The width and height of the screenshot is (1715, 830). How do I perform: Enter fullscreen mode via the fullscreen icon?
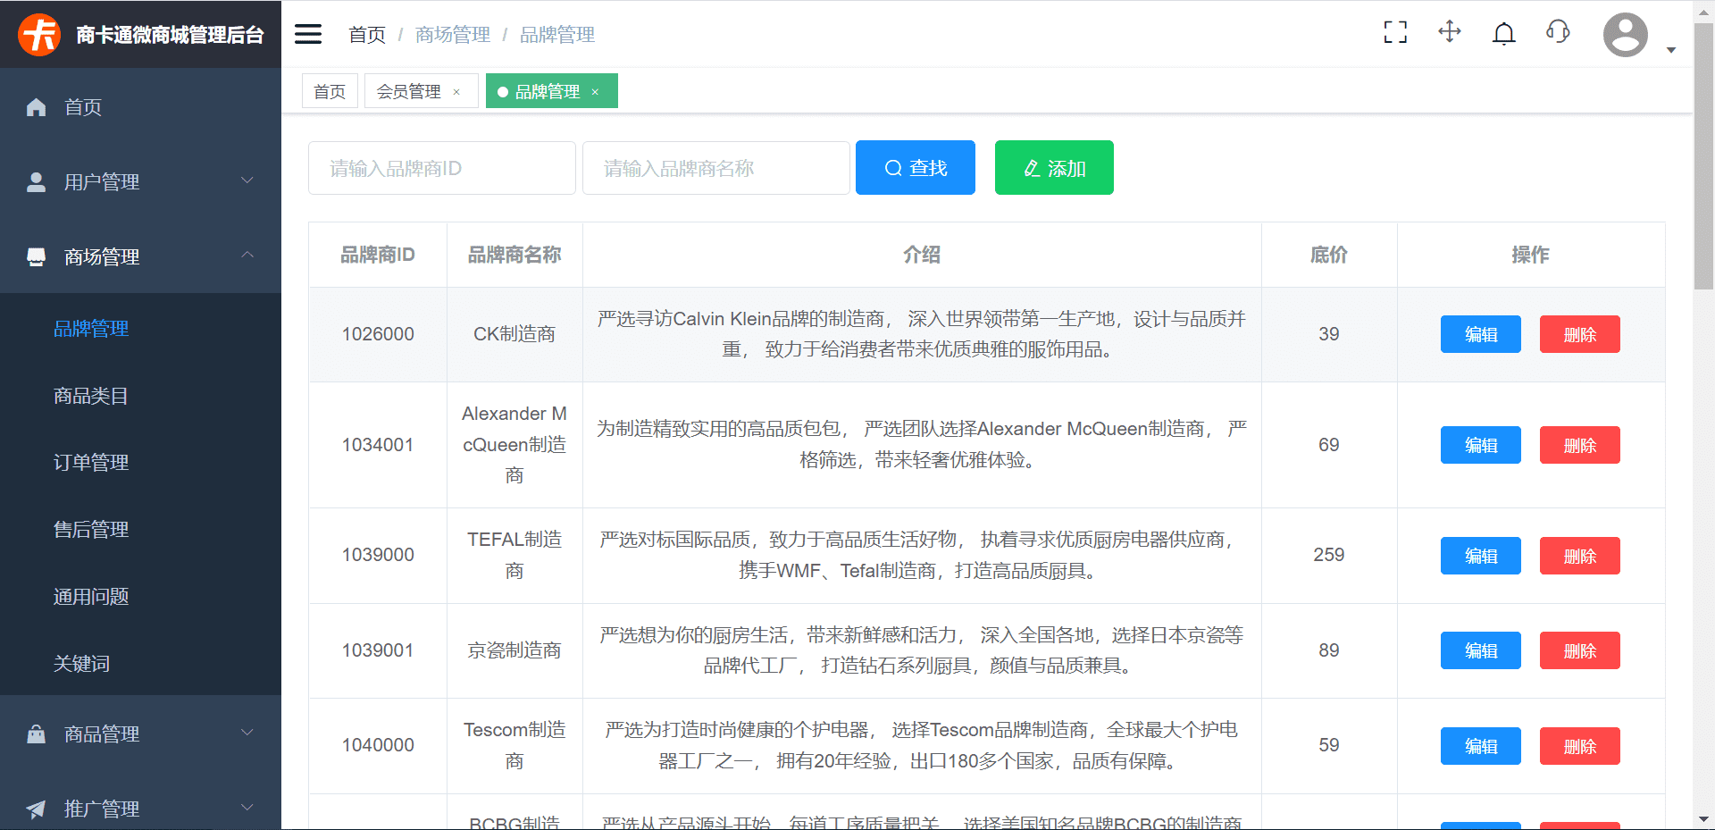click(1394, 32)
